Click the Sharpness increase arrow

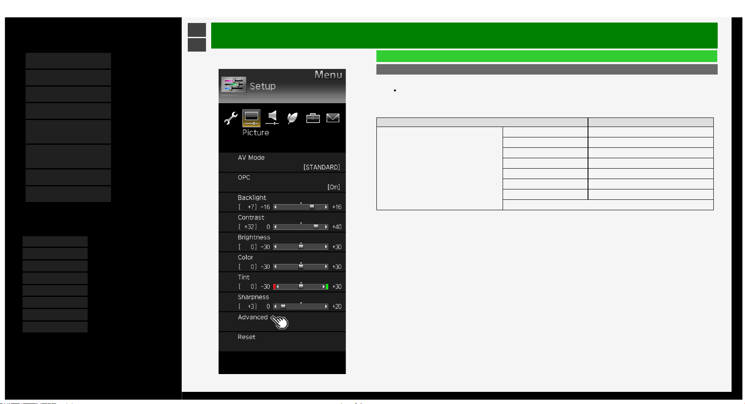326,307
